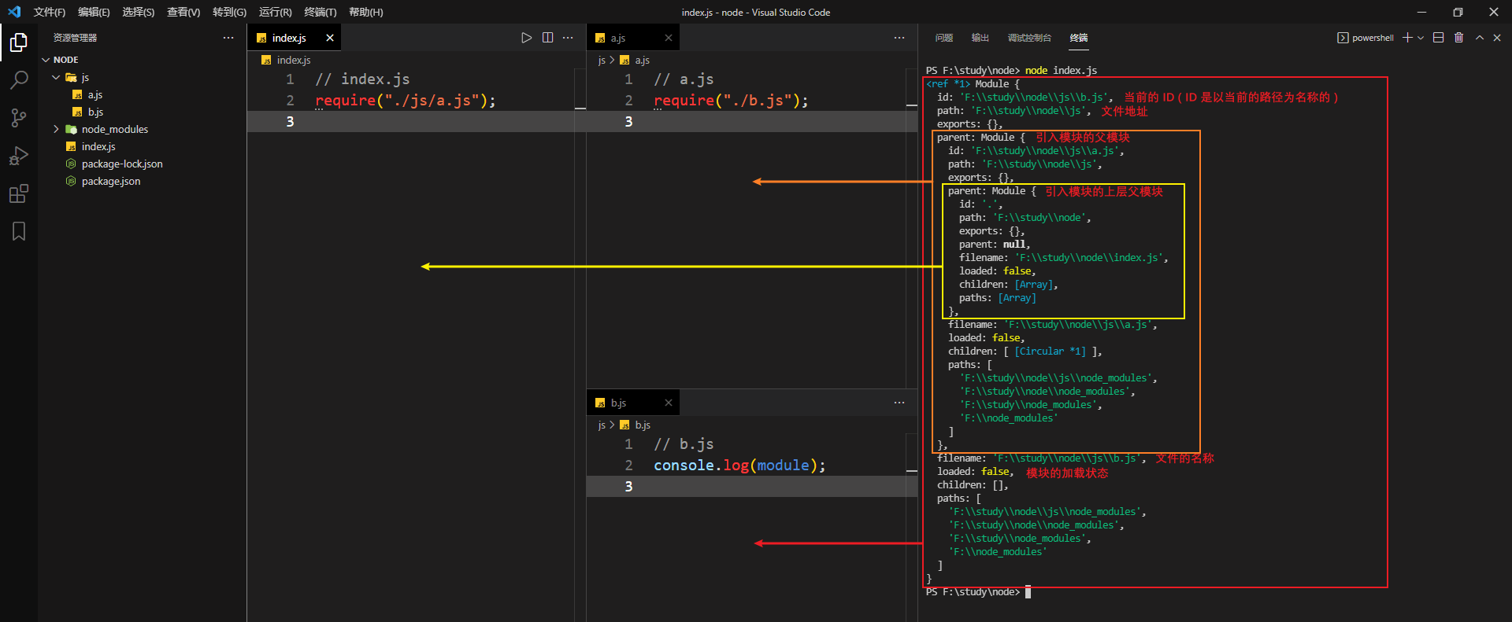Close the b.js editor tab

(x=669, y=403)
